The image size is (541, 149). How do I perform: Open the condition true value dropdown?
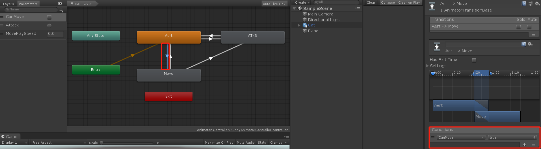(512, 137)
